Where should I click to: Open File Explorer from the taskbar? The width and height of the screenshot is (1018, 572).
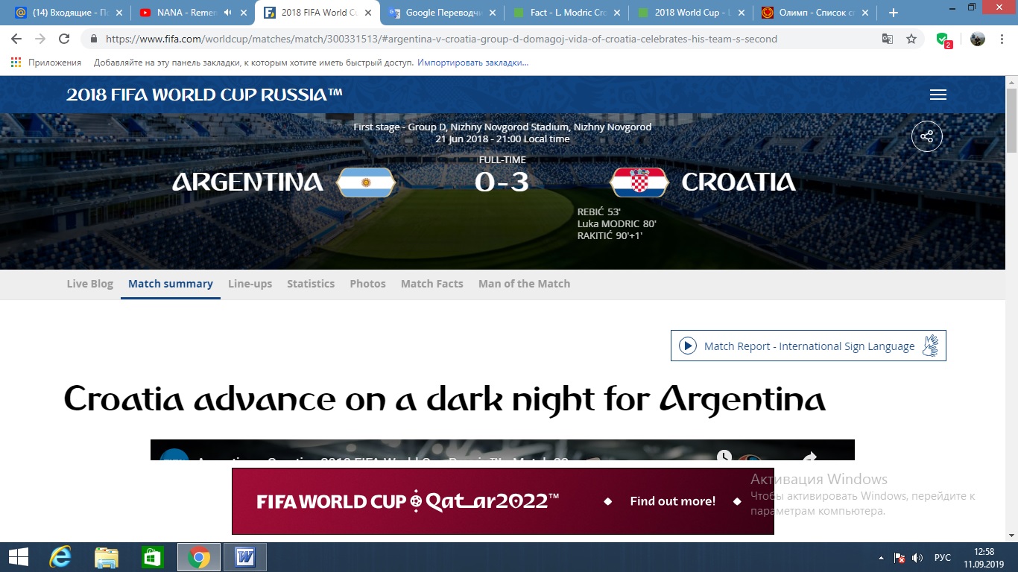(x=107, y=557)
